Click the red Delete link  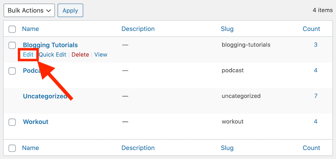point(80,55)
